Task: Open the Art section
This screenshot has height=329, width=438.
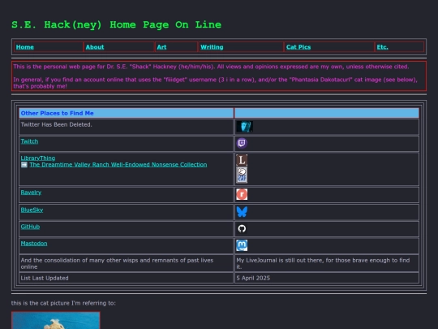Action: coord(161,47)
